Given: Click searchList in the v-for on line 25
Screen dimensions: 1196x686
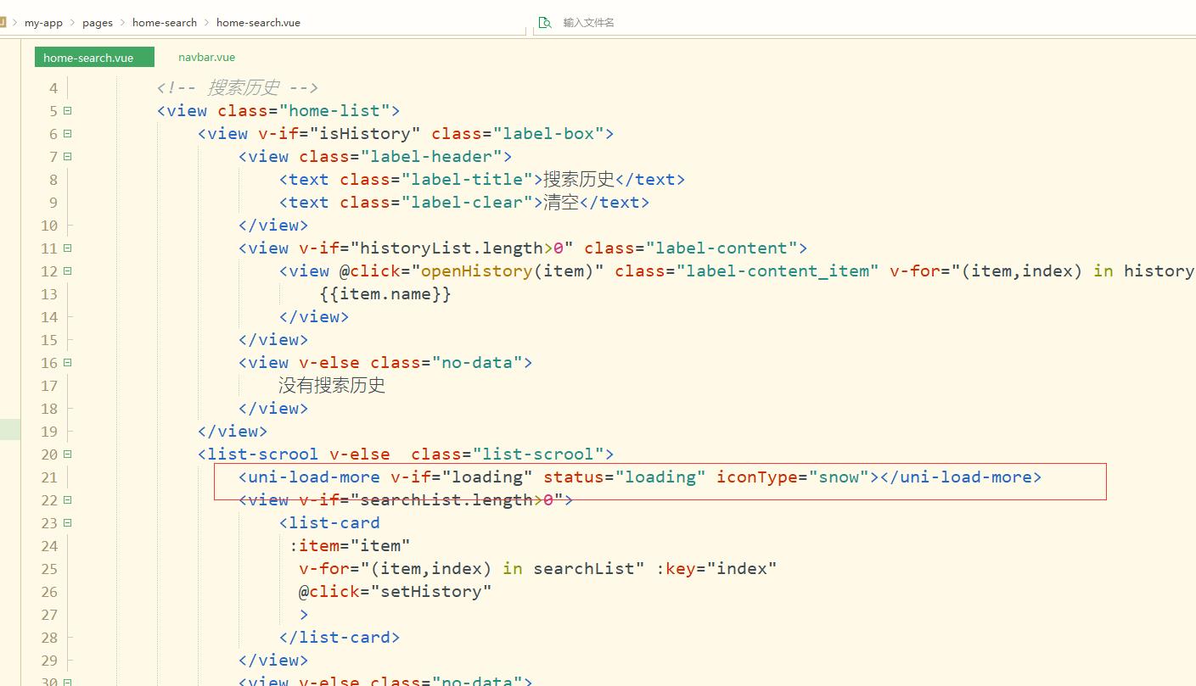Looking at the screenshot, I should point(584,568).
